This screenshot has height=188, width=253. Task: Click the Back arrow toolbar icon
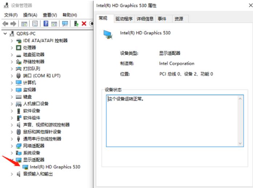[x=5, y=24]
